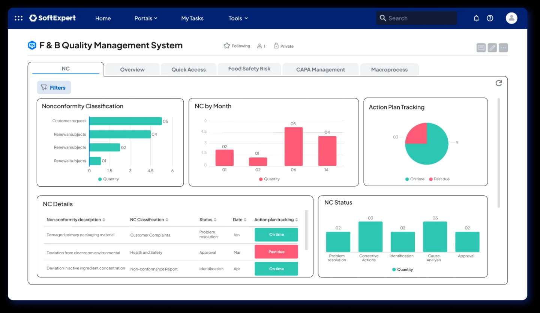Click the help question mark icon

[490, 18]
